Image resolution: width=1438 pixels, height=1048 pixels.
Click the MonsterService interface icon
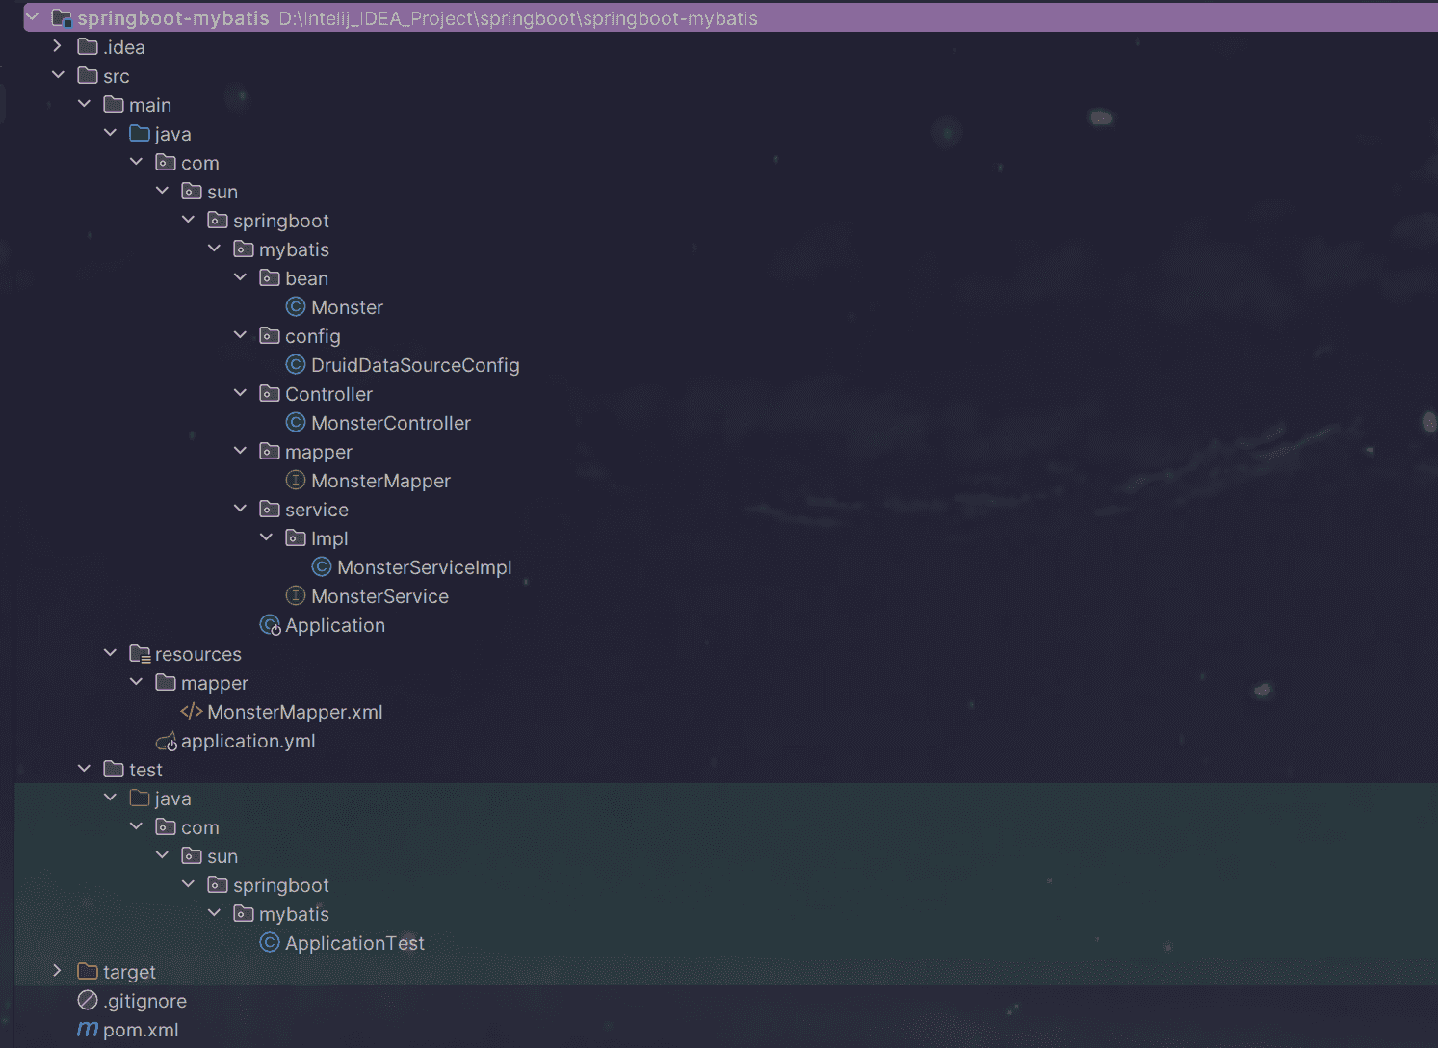[296, 596]
